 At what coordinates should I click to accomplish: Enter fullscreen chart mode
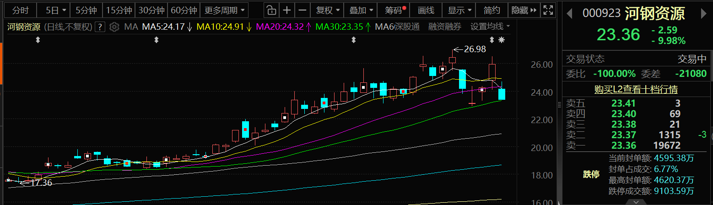[547, 10]
